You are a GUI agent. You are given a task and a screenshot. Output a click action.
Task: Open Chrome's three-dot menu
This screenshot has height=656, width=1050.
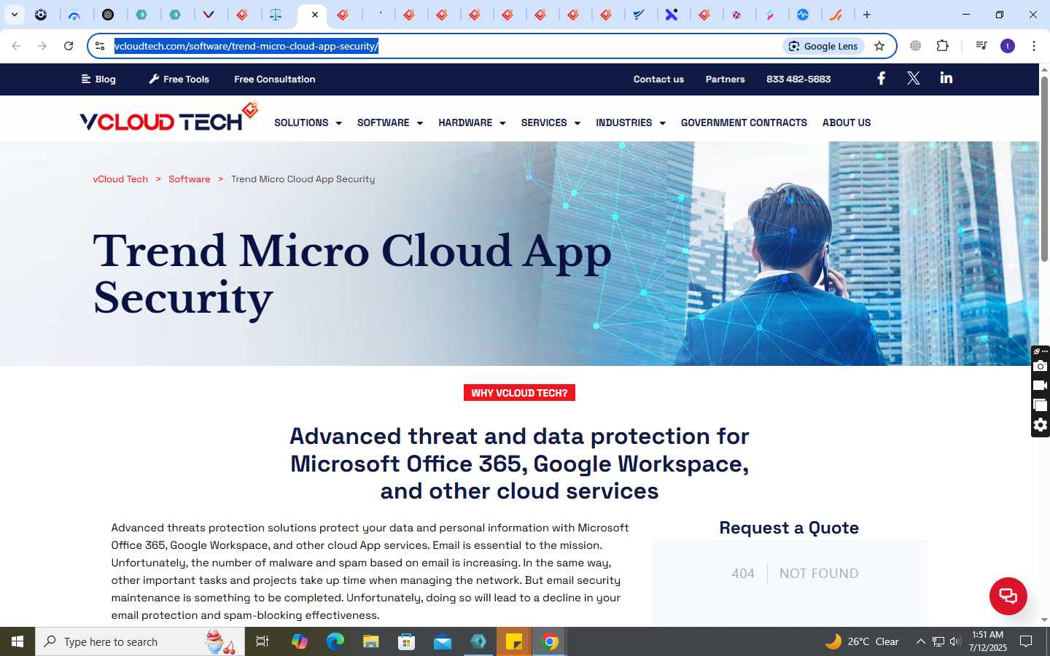1034,46
